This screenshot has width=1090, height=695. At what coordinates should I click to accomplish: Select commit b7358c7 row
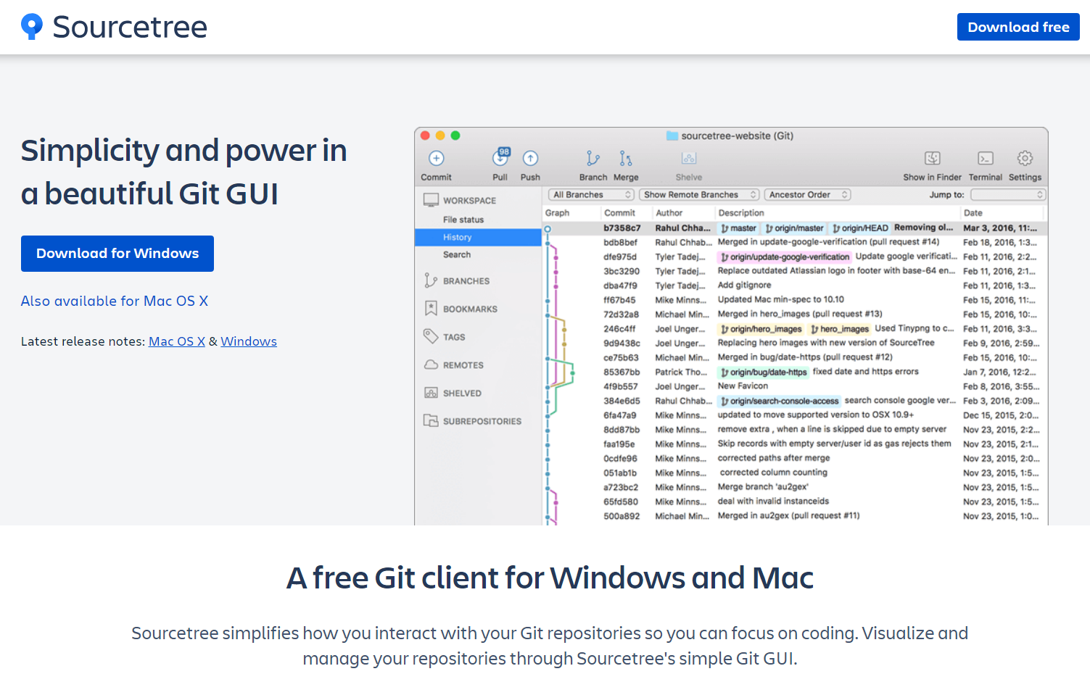tap(796, 228)
